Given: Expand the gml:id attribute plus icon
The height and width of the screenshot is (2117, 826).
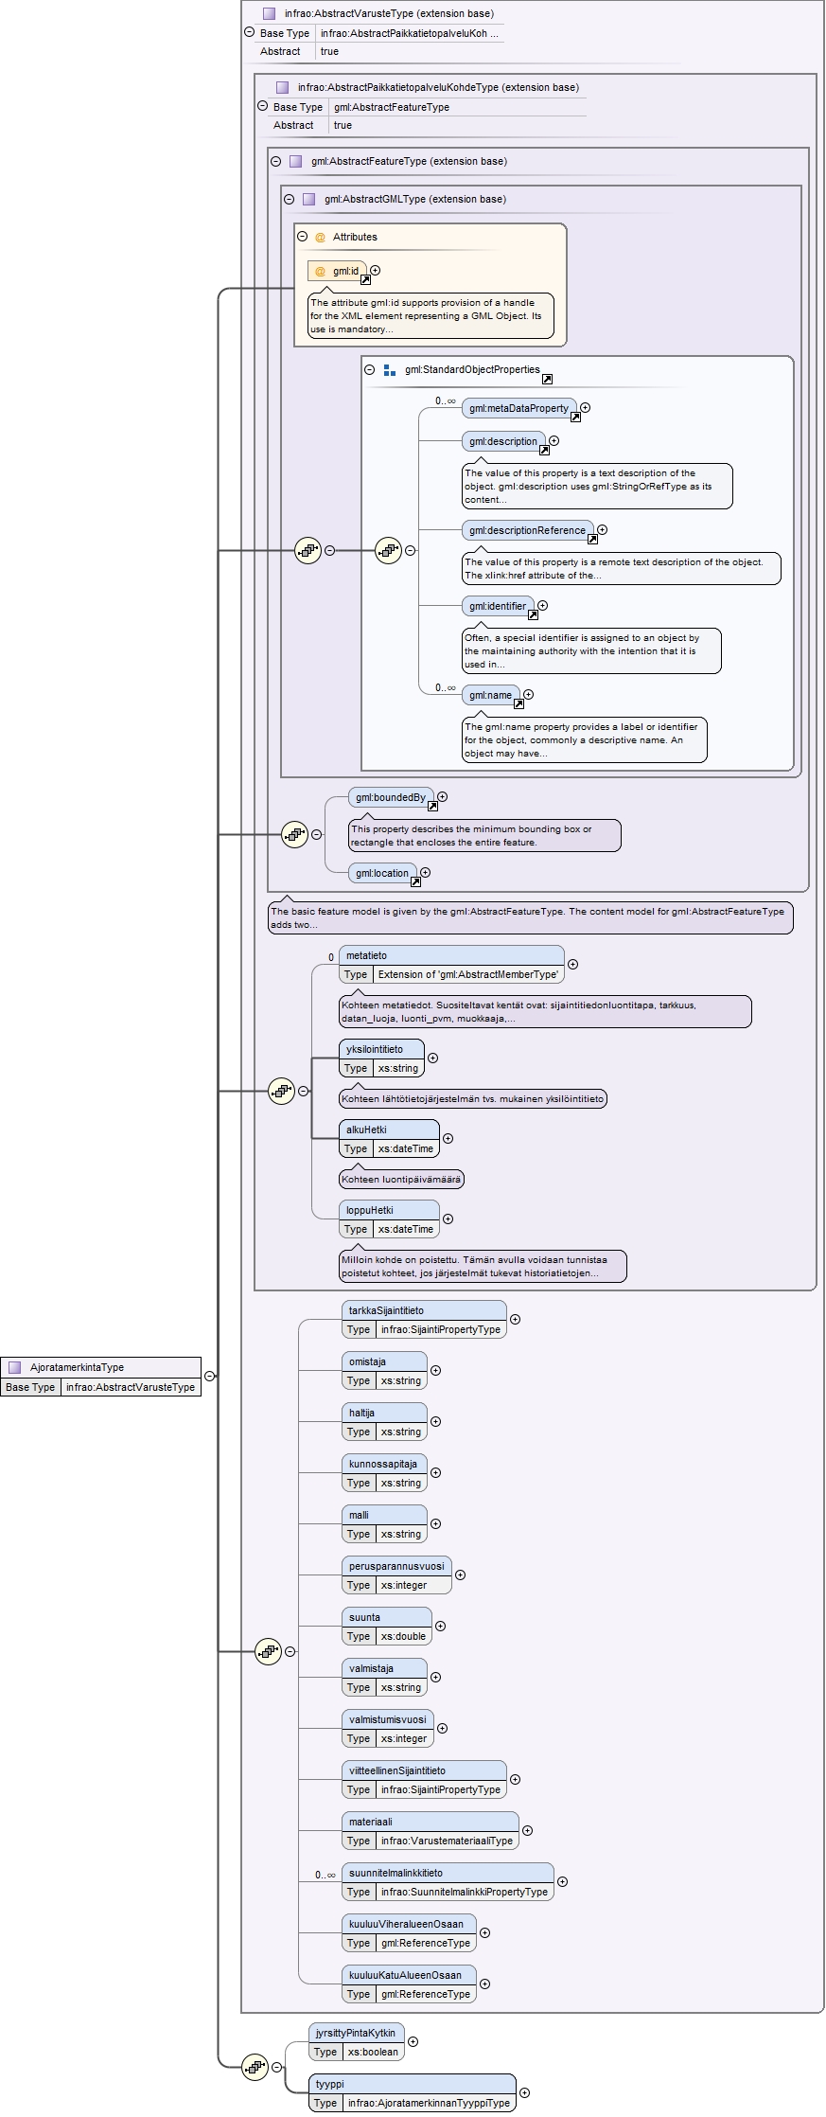Looking at the screenshot, I should [x=376, y=271].
